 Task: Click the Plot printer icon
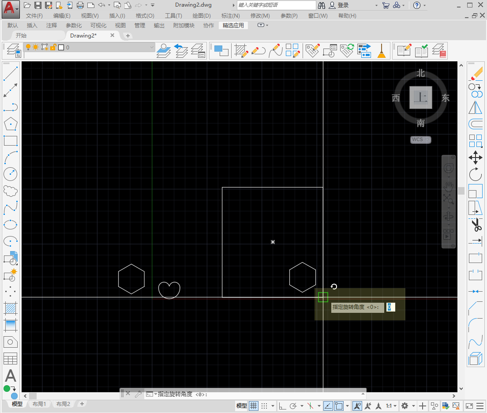coord(80,5)
